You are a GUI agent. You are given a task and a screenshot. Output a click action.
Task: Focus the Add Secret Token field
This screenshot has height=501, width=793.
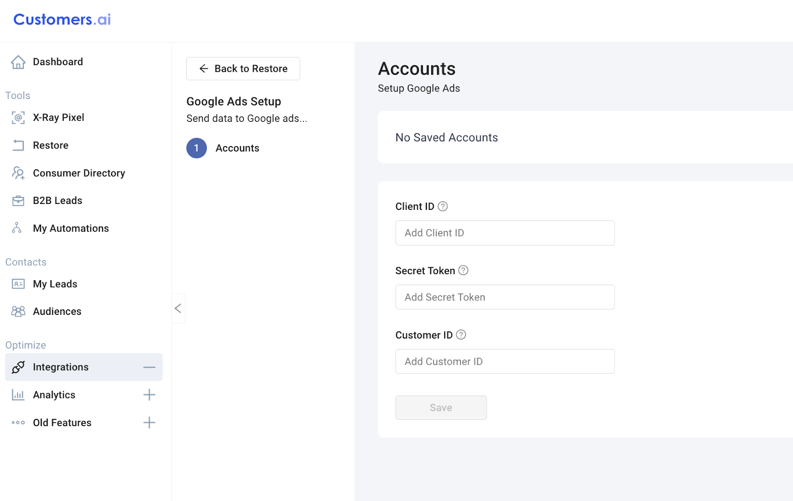tap(505, 297)
